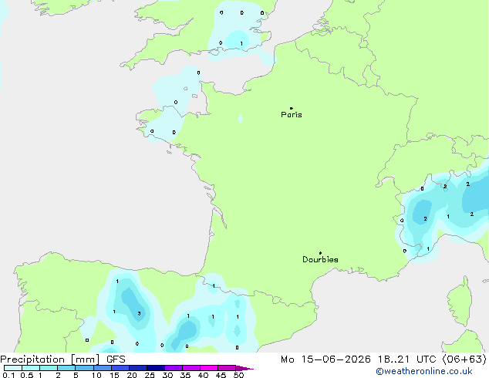
Task: Click the '50' legend scale label
Action: click(x=238, y=375)
